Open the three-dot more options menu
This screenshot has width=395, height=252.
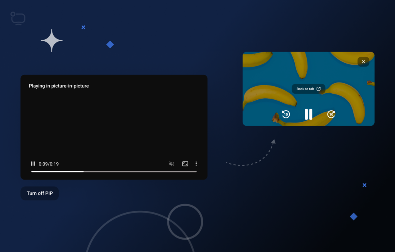pyautogui.click(x=196, y=164)
